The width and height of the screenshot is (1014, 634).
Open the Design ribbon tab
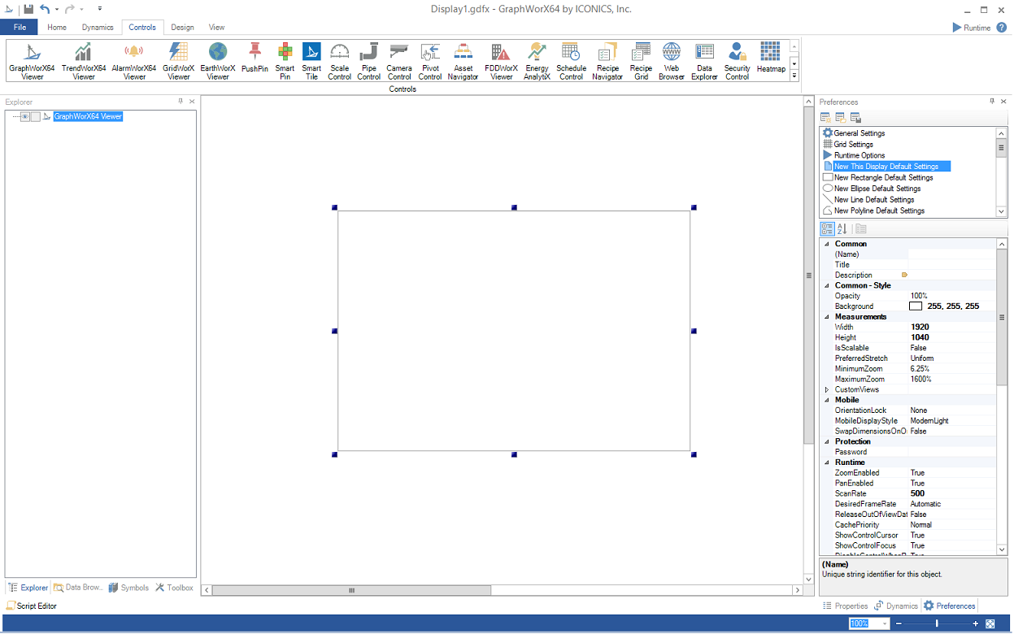(182, 28)
